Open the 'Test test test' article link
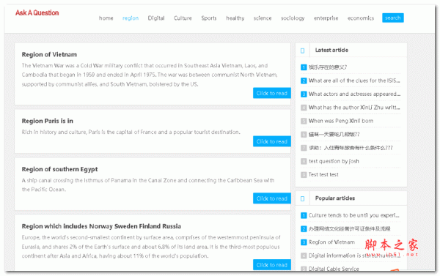 pyautogui.click(x=323, y=174)
